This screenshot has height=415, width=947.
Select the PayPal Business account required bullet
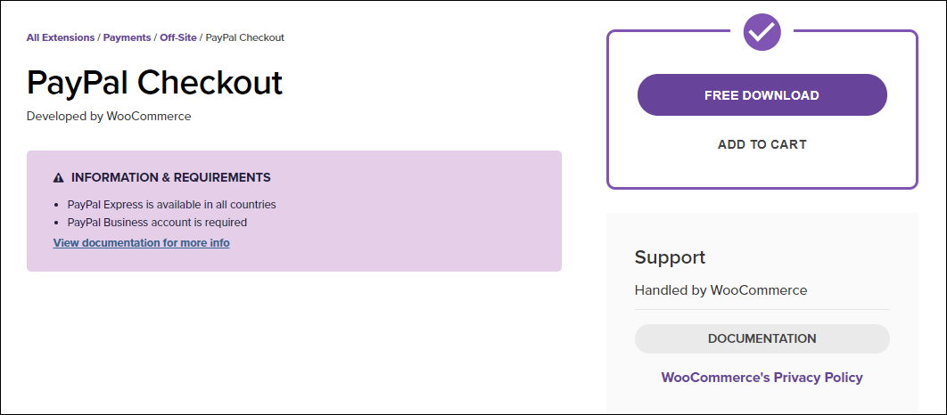coord(157,223)
